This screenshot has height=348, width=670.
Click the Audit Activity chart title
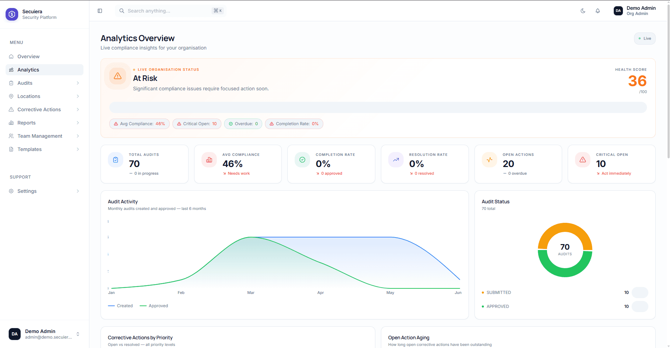point(123,202)
